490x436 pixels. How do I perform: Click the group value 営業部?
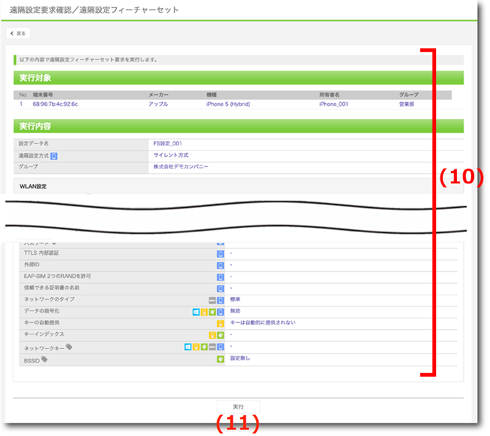[x=407, y=104]
